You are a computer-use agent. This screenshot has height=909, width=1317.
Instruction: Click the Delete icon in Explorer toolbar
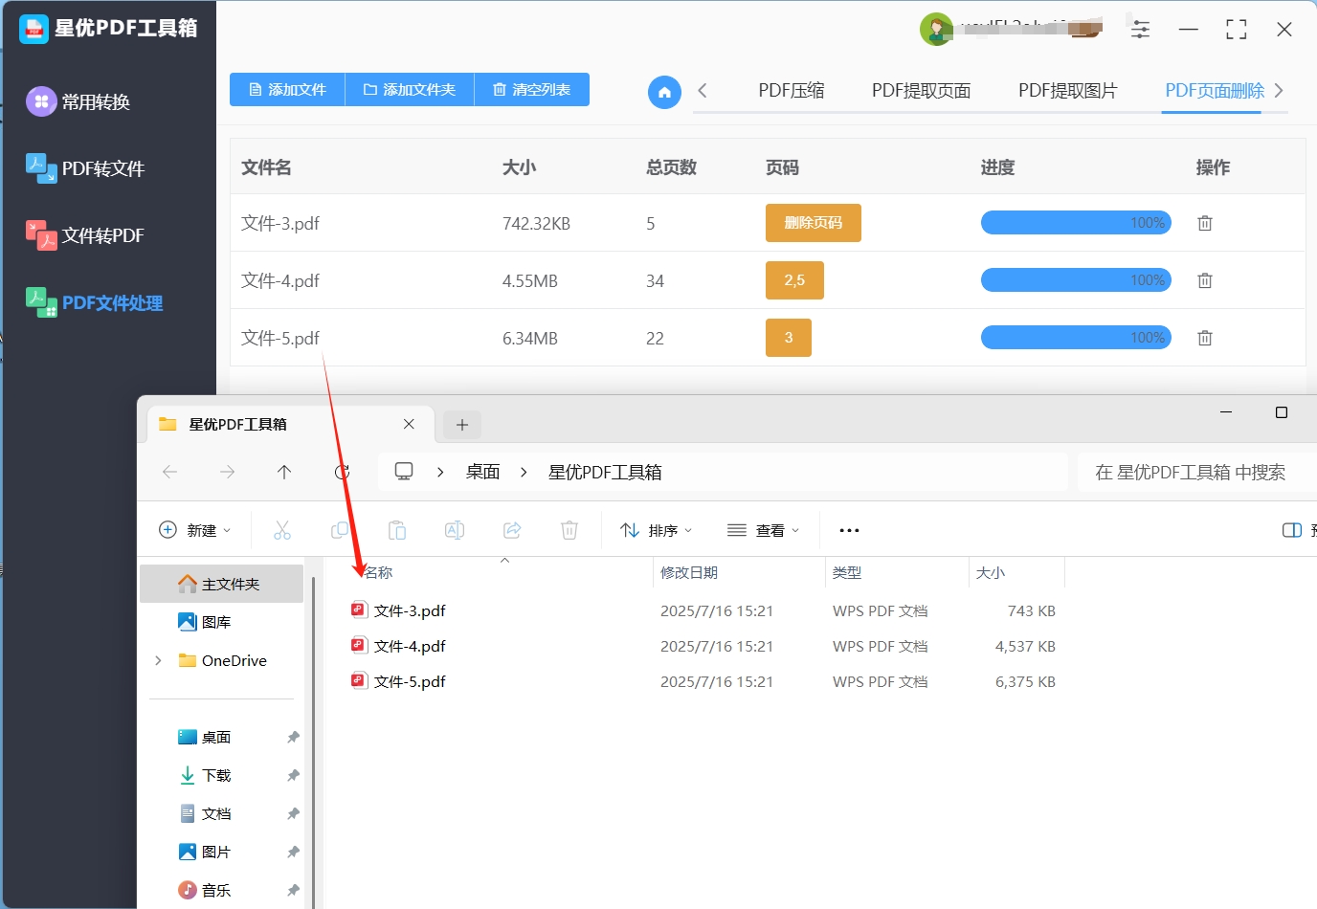click(569, 530)
